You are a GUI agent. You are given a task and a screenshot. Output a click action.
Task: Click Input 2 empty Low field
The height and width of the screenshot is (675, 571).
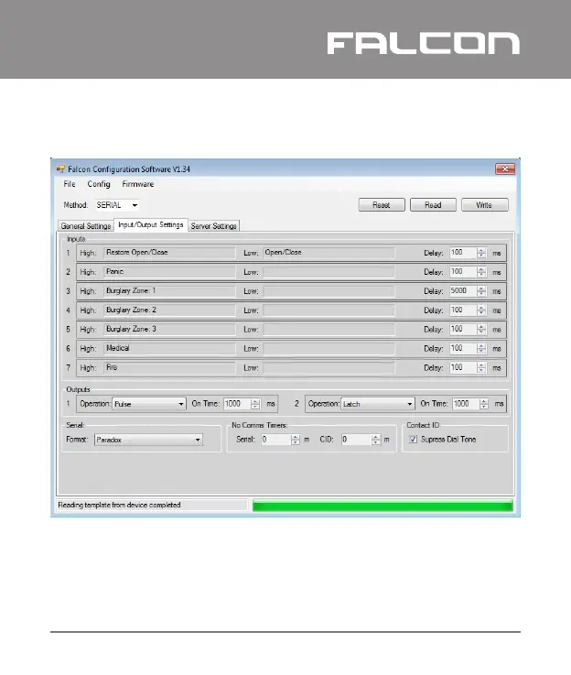point(329,272)
